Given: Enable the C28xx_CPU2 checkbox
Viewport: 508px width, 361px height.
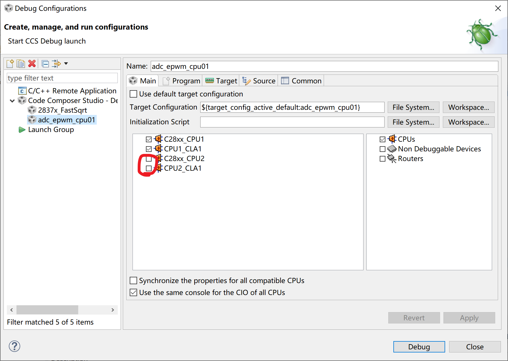Looking at the screenshot, I should [x=148, y=159].
